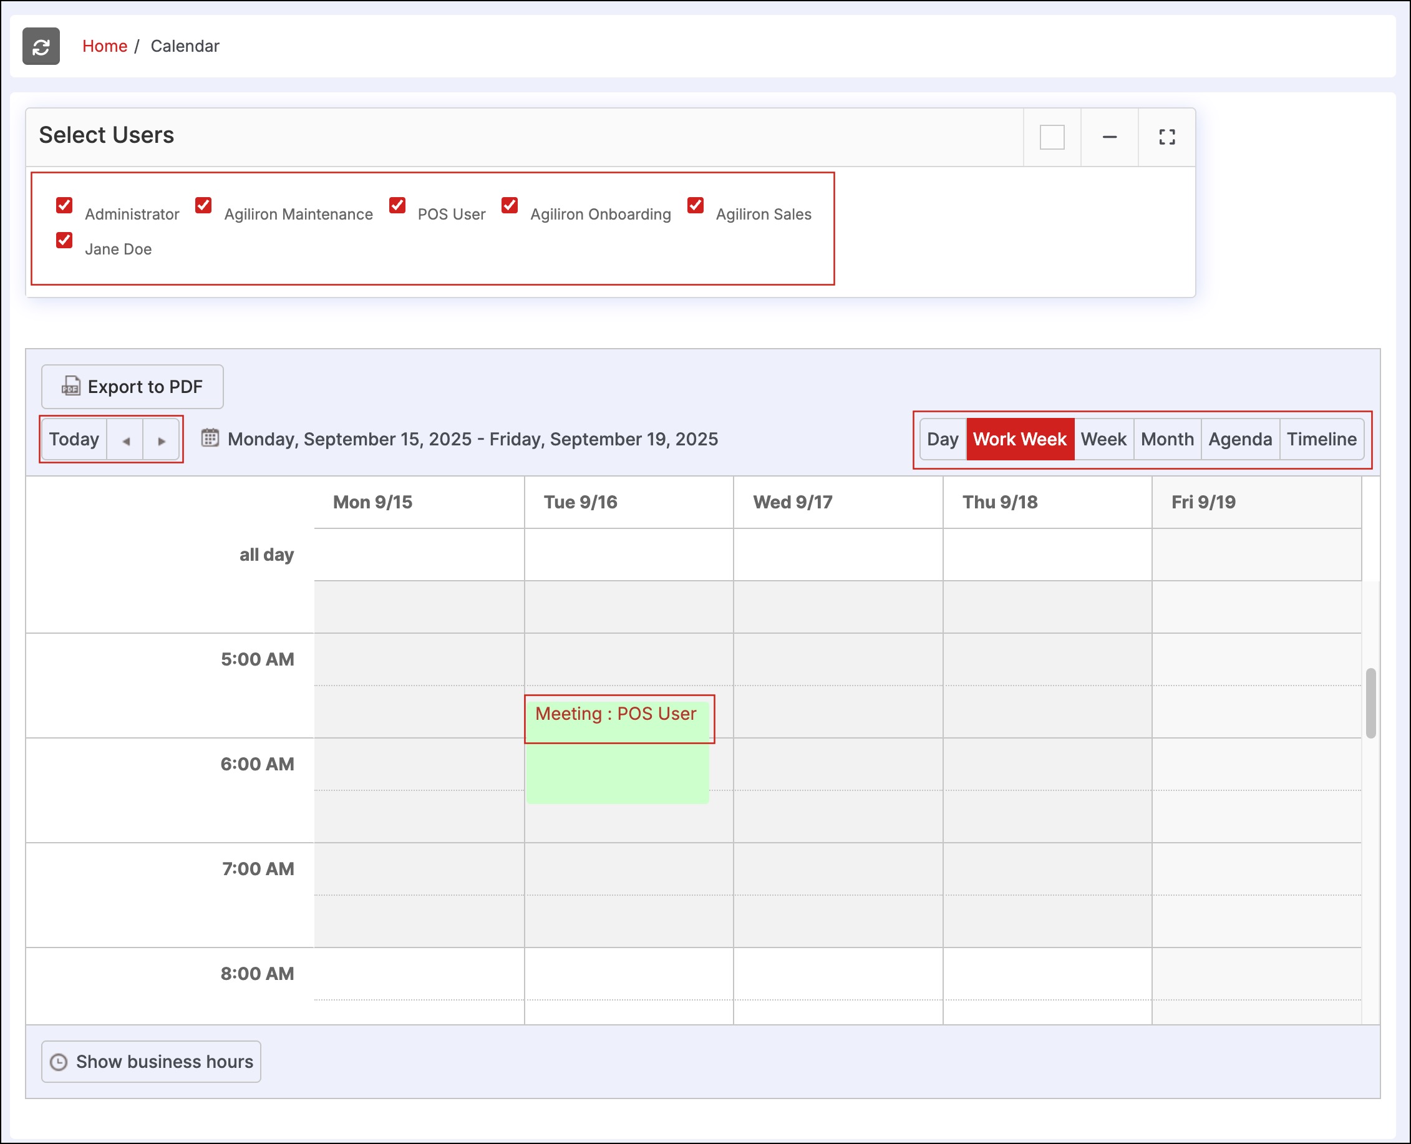The width and height of the screenshot is (1411, 1144).
Task: Expand the Select Users panel to fullscreen
Action: [x=1166, y=137]
